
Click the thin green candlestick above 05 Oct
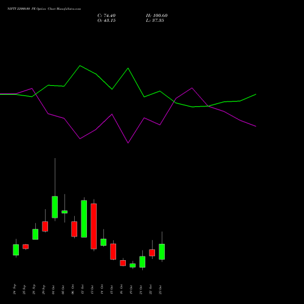click(x=64, y=212)
